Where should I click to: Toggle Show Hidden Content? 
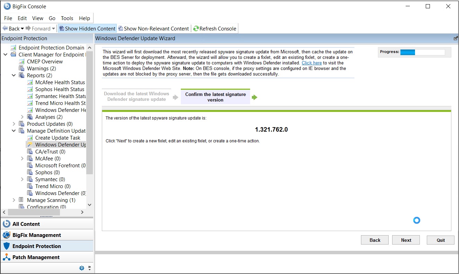87,28
